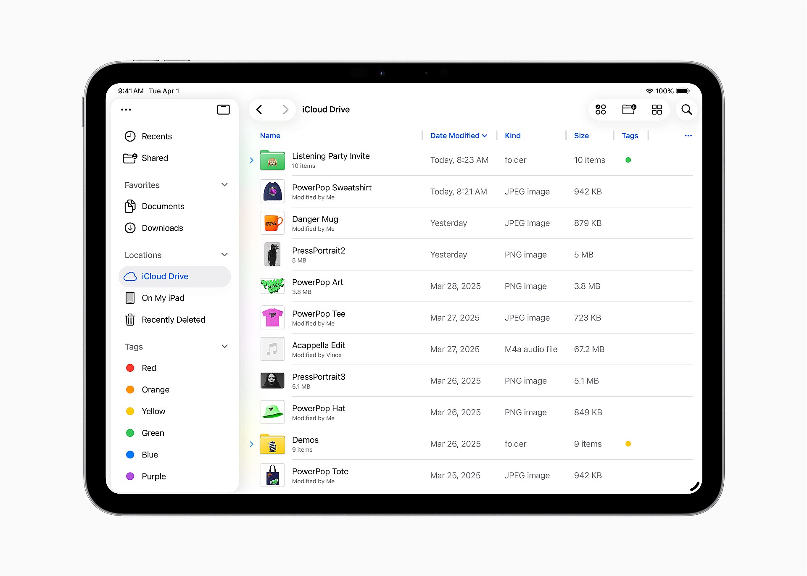Go back with the left chevron
Screen dimensions: 807x576
[x=259, y=110]
